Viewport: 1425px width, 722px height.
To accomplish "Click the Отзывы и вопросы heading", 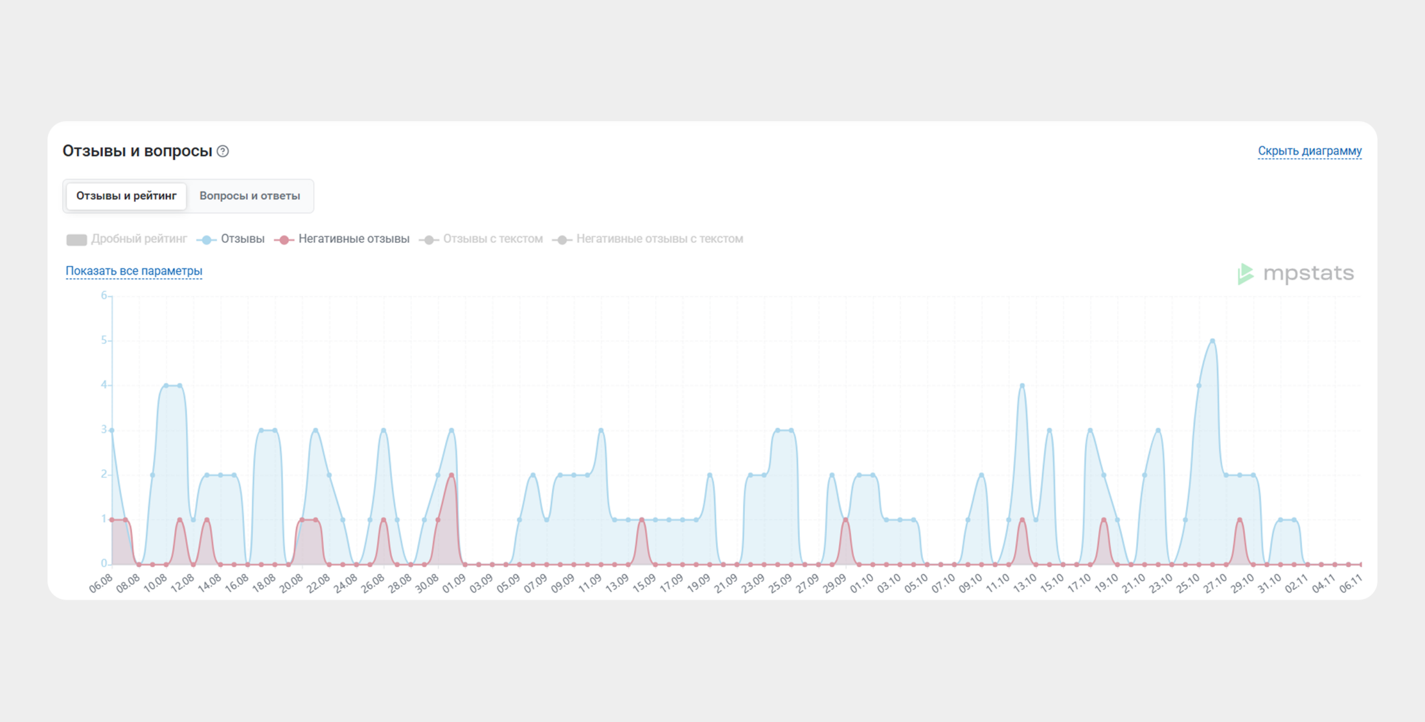I will pyautogui.click(x=137, y=151).
